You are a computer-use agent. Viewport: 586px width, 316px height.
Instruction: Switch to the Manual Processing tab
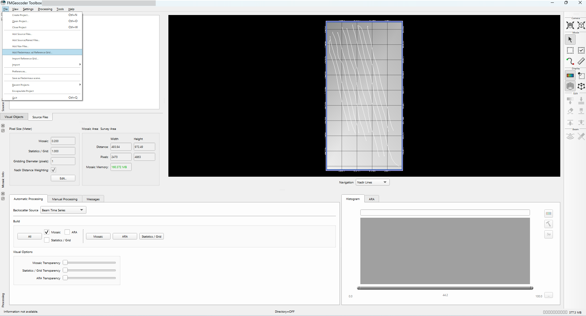point(65,199)
